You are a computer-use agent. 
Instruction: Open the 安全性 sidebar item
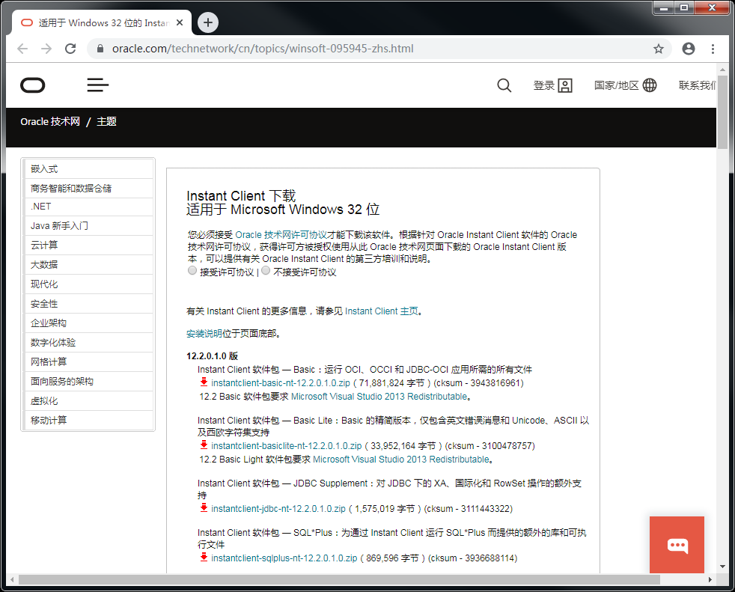[x=89, y=304]
